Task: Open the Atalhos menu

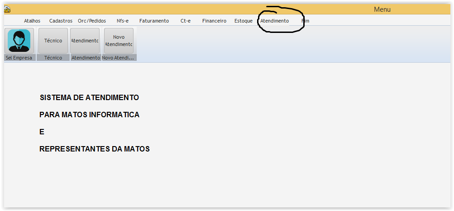Action: (32, 21)
